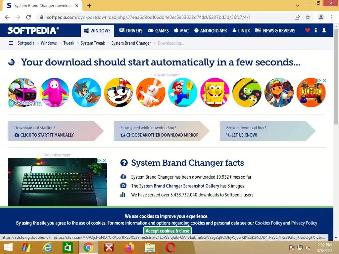Click the Tom and Jerry game thumbnail
The height and width of the screenshot is (254, 339).
pyautogui.click(x=86, y=93)
